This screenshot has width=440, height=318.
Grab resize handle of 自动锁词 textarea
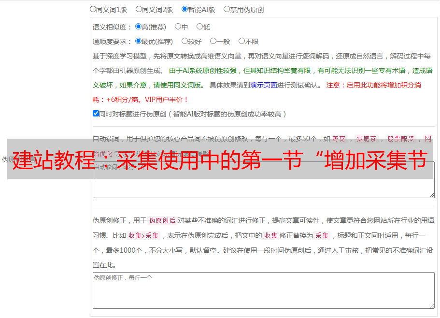point(432,195)
